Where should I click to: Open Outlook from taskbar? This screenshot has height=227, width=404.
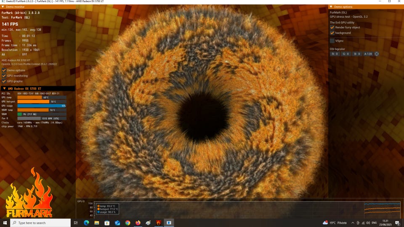point(117,223)
